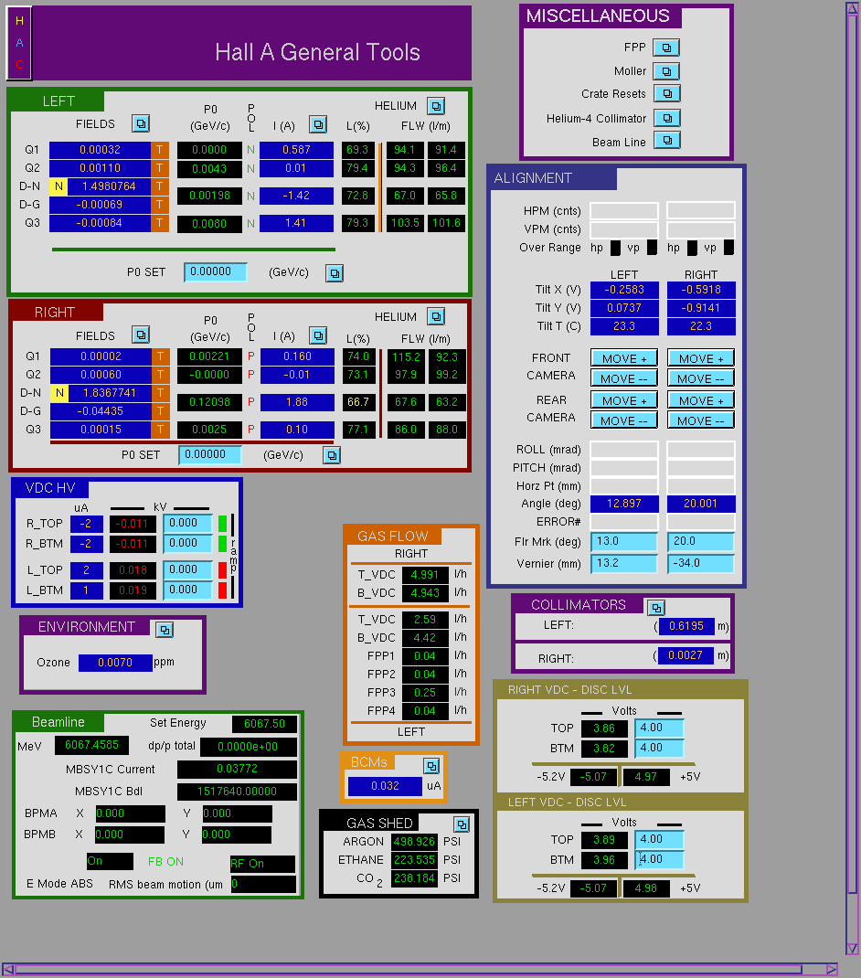Open LEFT spectrometer HELIUM details

tap(436, 106)
